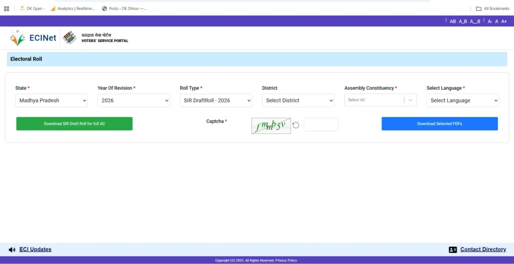Increase text size with A+

pyautogui.click(x=504, y=21)
